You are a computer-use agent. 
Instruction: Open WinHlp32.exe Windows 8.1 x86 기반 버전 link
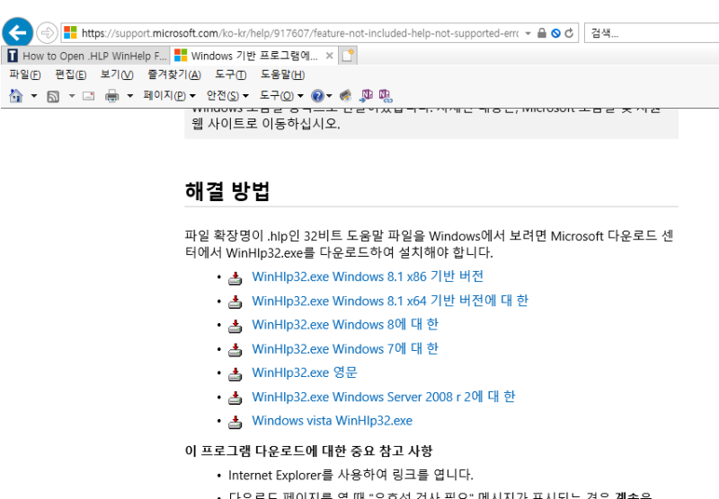(x=368, y=276)
